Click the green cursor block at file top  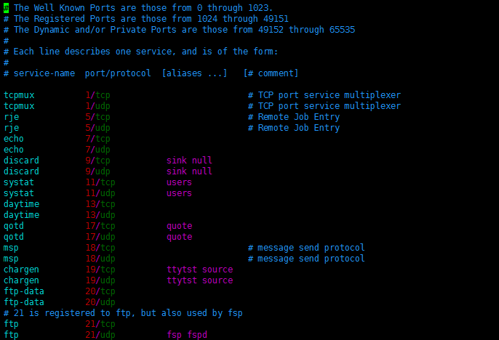click(6, 8)
